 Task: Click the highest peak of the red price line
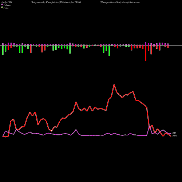114,84
